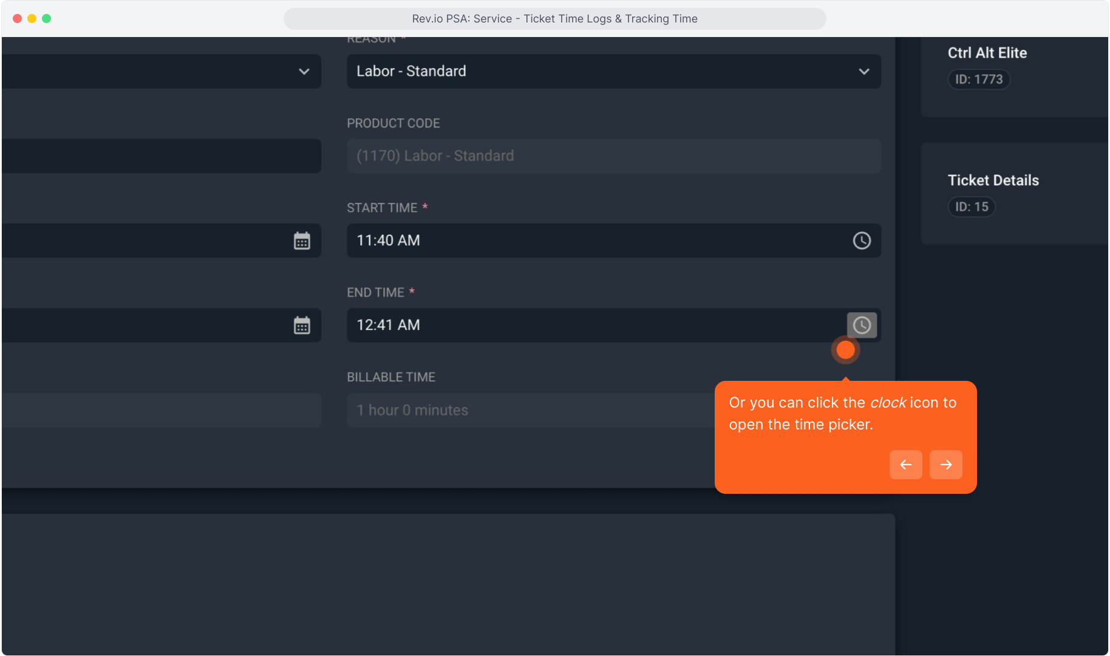Screen dimensions: 1110x656
Task: Click the End Time clock icon
Action: pos(862,326)
